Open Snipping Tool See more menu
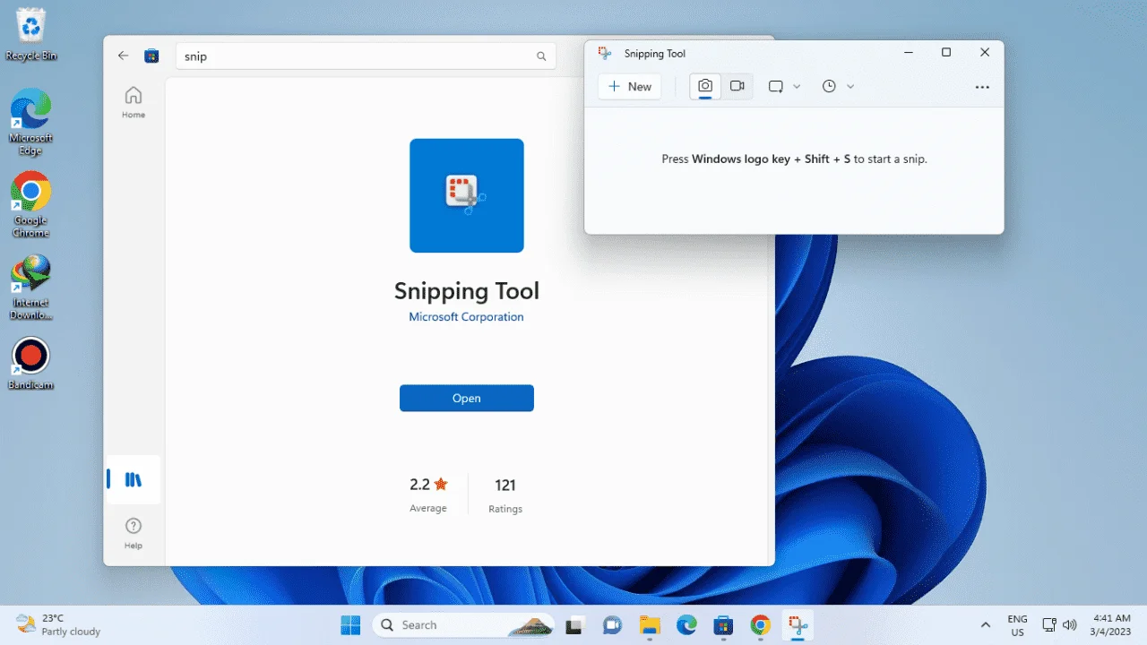Screen dimensions: 1147x645 (x=982, y=87)
